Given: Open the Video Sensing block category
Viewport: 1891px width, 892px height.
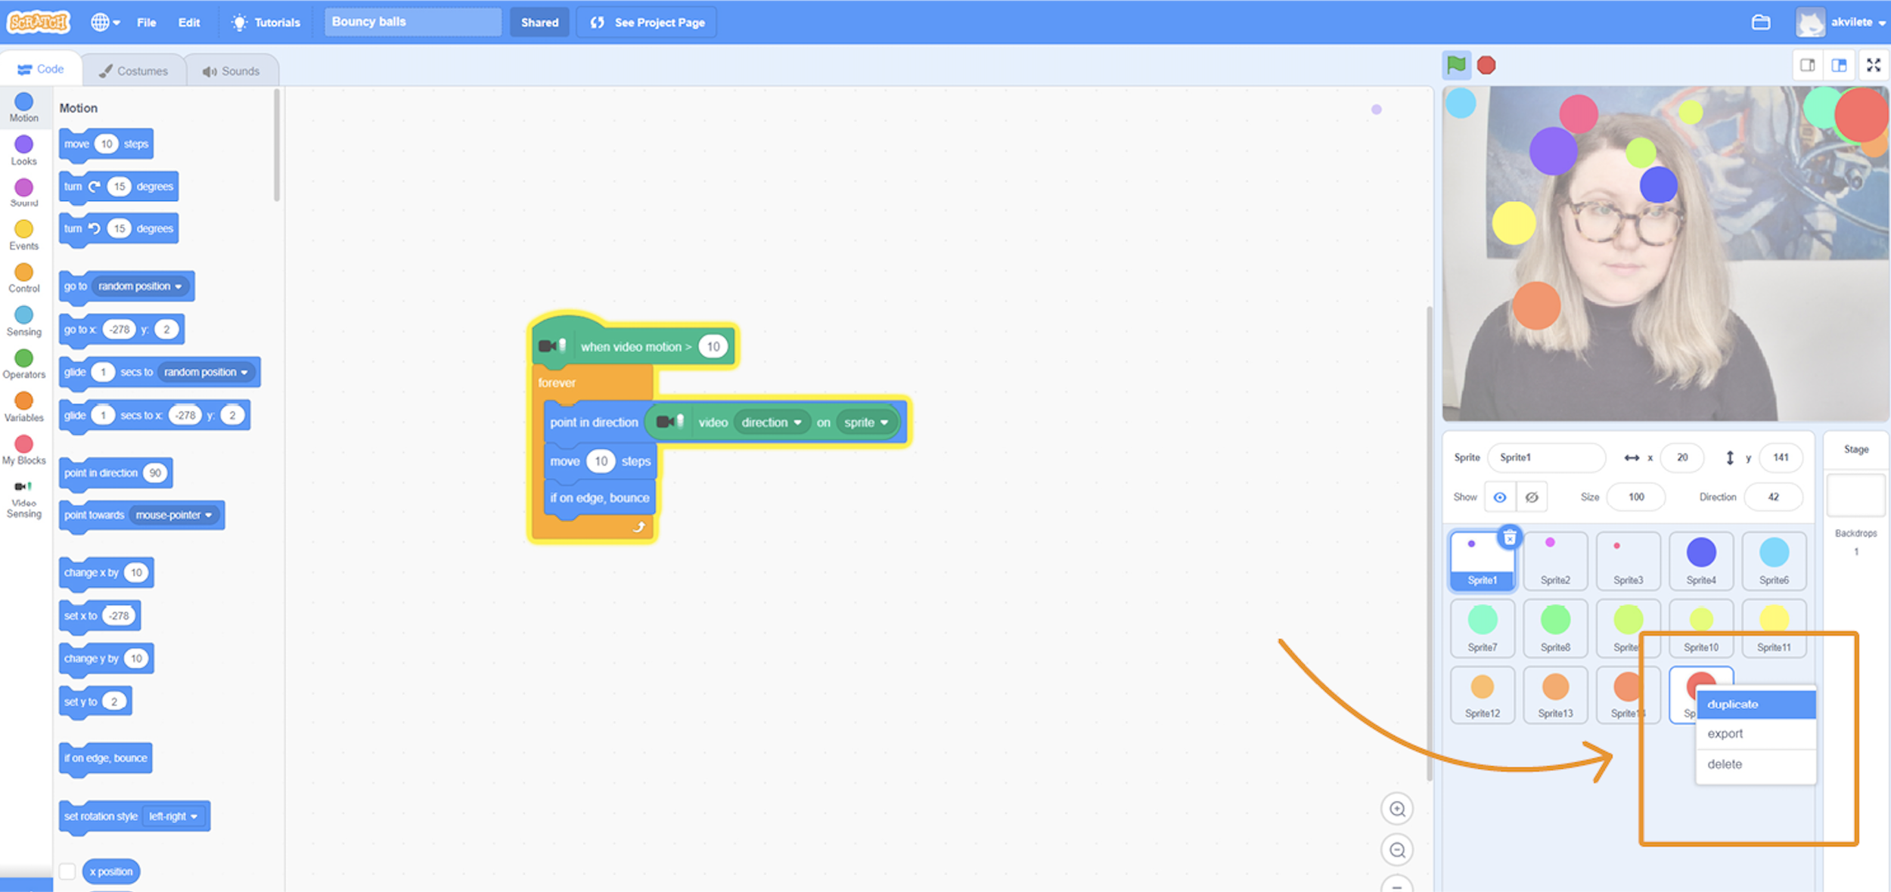Looking at the screenshot, I should (23, 500).
